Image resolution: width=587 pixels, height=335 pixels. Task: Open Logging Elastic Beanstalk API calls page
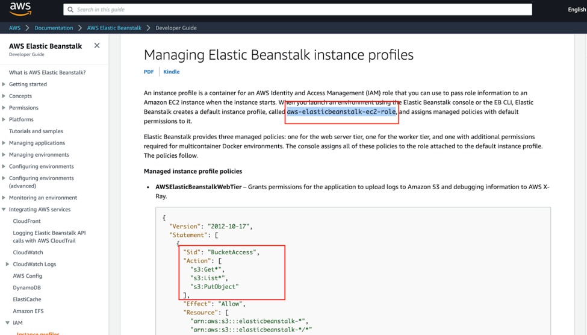click(49, 237)
